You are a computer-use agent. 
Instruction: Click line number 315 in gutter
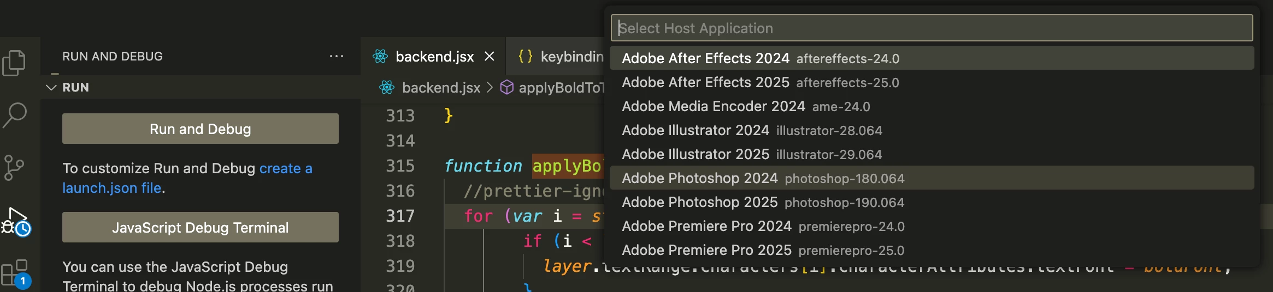click(x=400, y=166)
